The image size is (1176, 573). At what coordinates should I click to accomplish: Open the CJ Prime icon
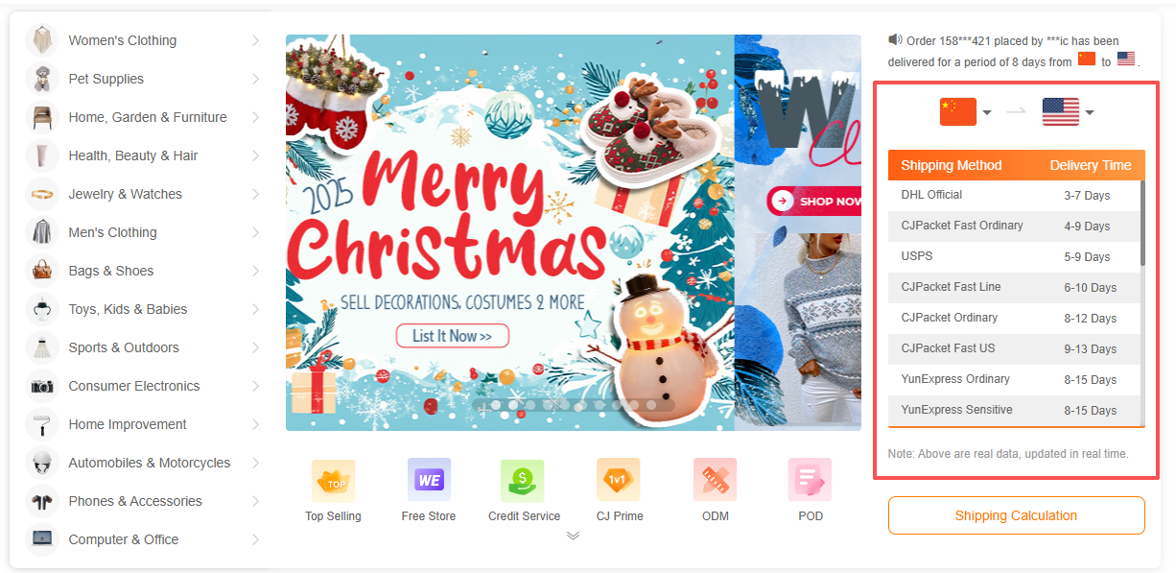pos(619,480)
